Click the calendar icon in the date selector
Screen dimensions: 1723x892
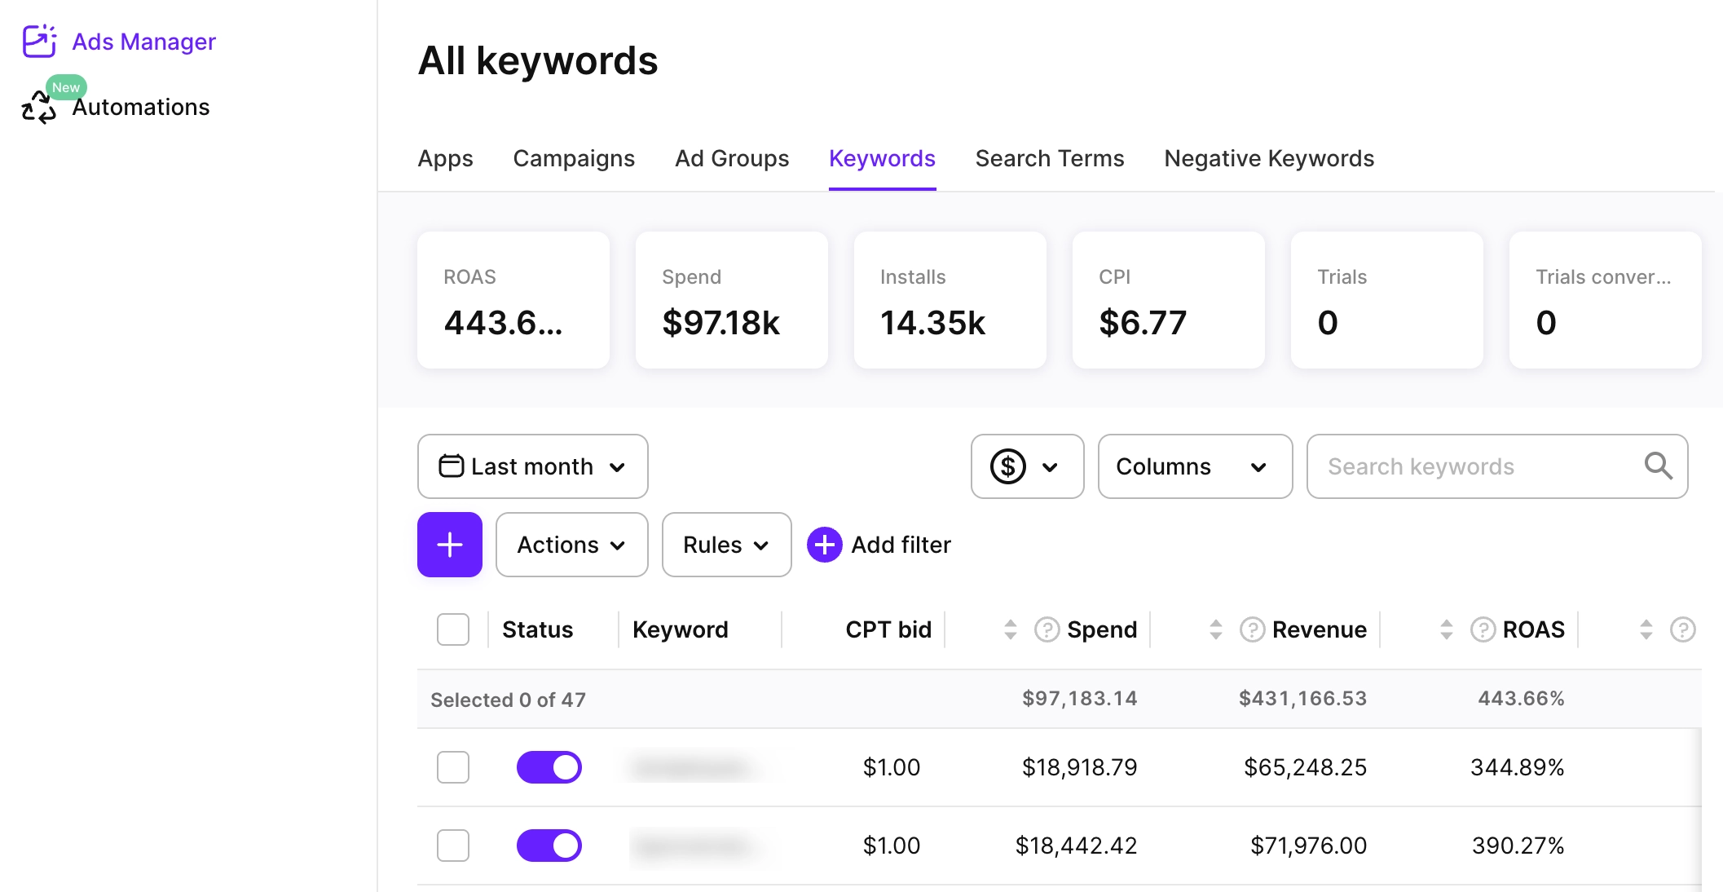coord(452,466)
